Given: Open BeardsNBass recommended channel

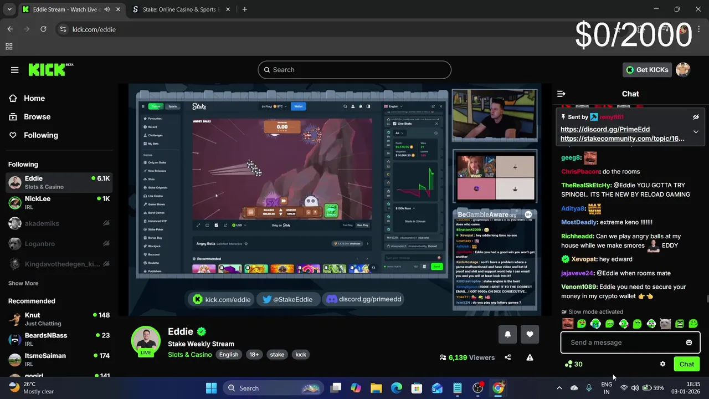Looking at the screenshot, I should 59,339.
